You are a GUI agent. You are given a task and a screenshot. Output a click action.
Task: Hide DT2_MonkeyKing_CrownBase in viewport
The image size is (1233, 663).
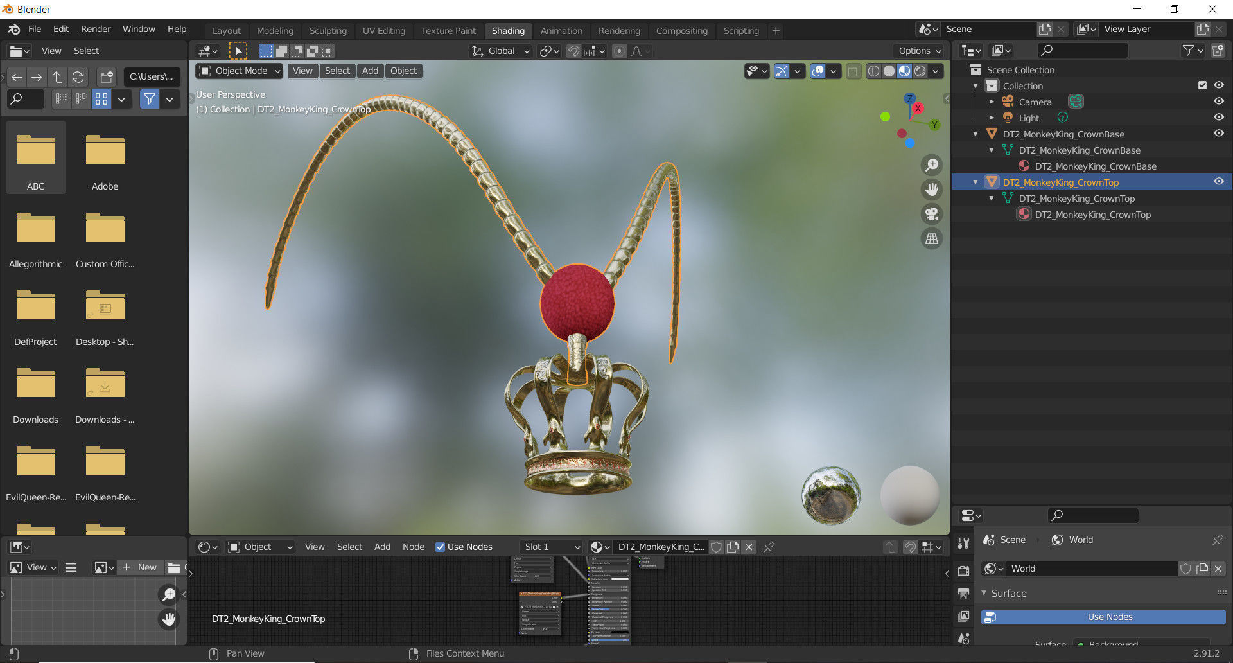point(1218,134)
